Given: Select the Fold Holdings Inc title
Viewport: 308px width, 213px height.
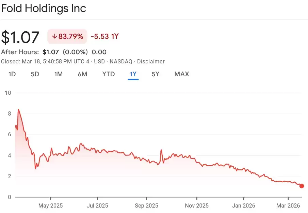Looking at the screenshot, I should click(43, 9).
